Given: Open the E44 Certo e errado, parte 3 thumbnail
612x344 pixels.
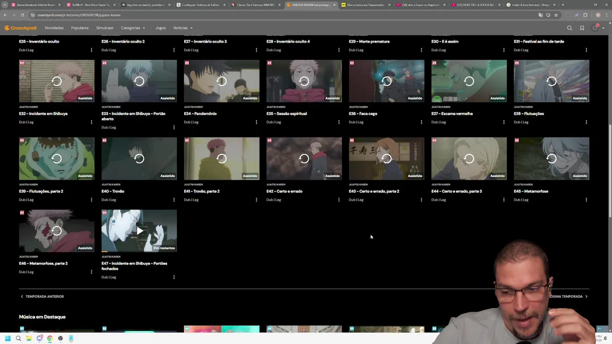Looking at the screenshot, I should tap(469, 159).
